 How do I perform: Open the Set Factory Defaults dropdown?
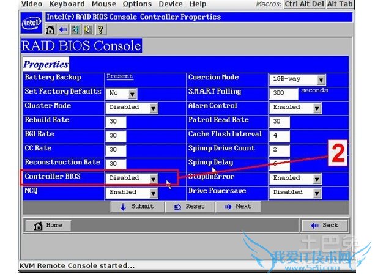tap(122, 94)
